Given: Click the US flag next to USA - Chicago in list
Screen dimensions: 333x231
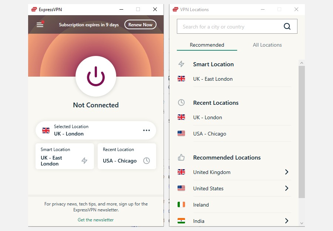Looking at the screenshot, I should point(181,133).
